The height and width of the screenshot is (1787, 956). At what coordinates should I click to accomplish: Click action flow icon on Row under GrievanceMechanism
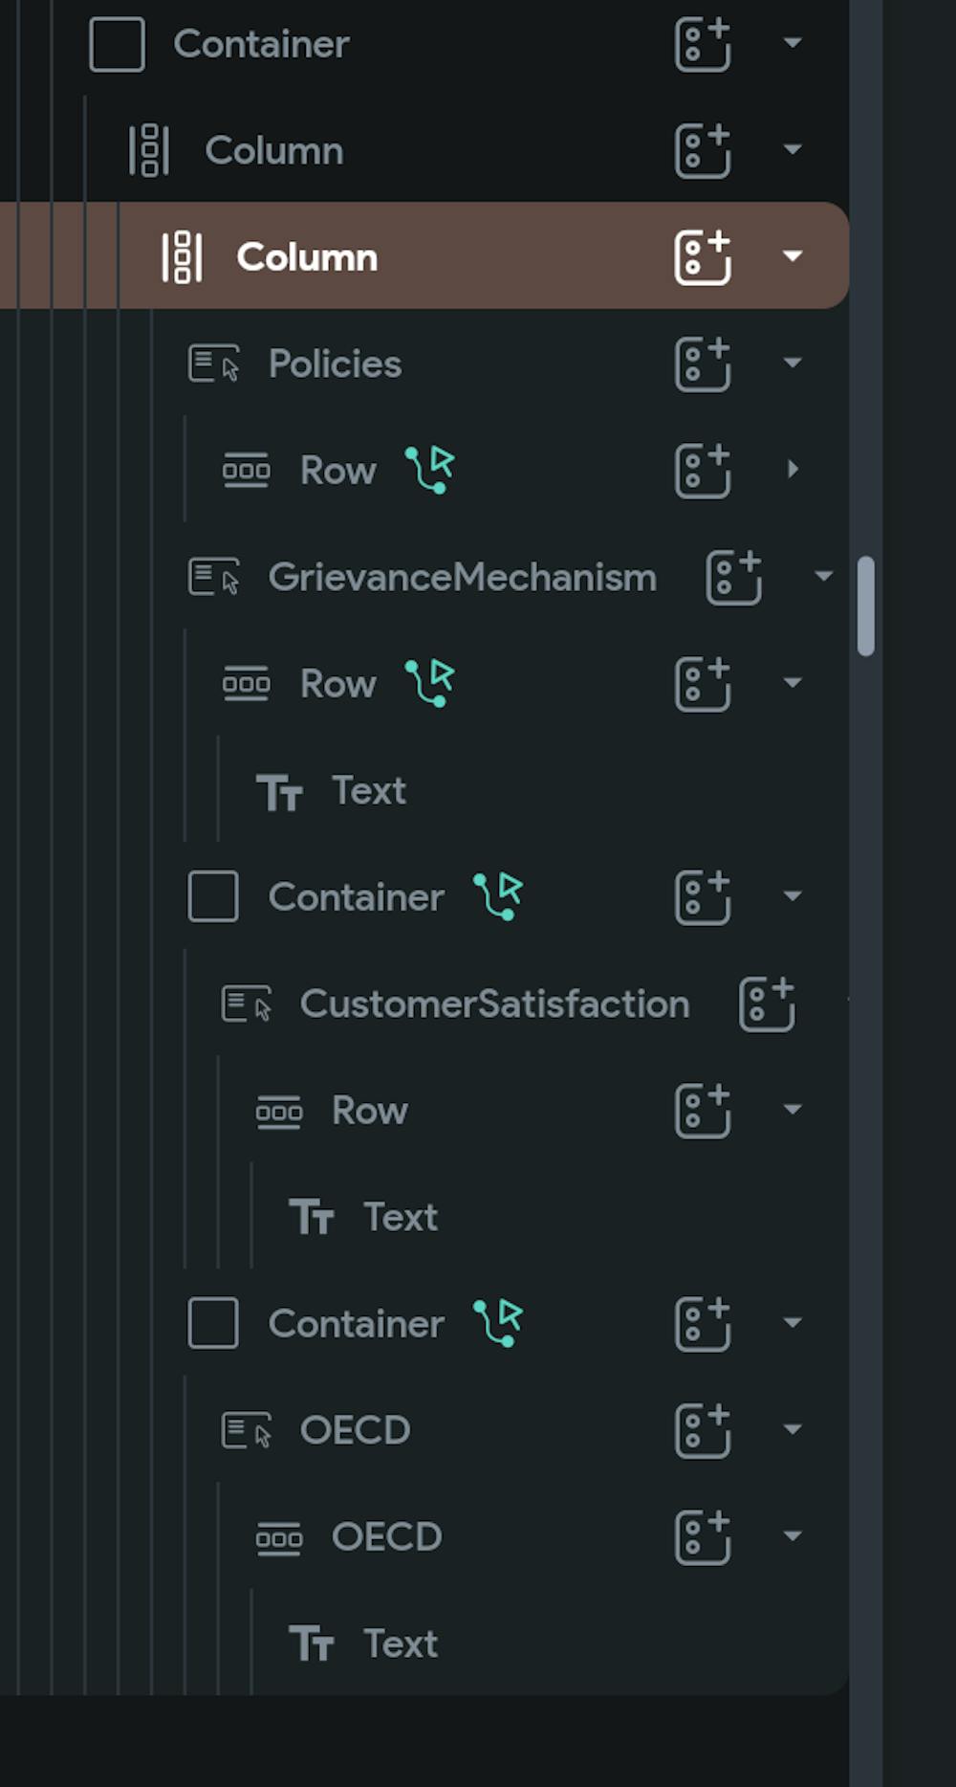(x=430, y=683)
